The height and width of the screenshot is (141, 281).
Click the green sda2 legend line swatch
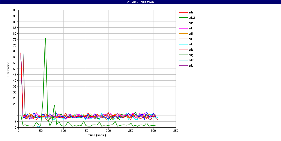[183, 18]
